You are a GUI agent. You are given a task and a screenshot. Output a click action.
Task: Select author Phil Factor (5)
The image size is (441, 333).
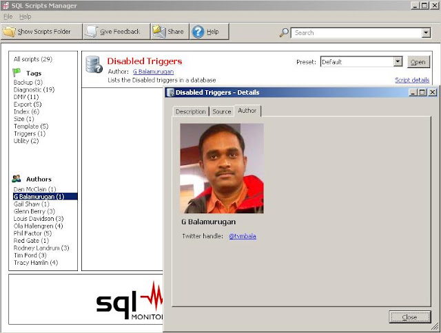tap(32, 233)
